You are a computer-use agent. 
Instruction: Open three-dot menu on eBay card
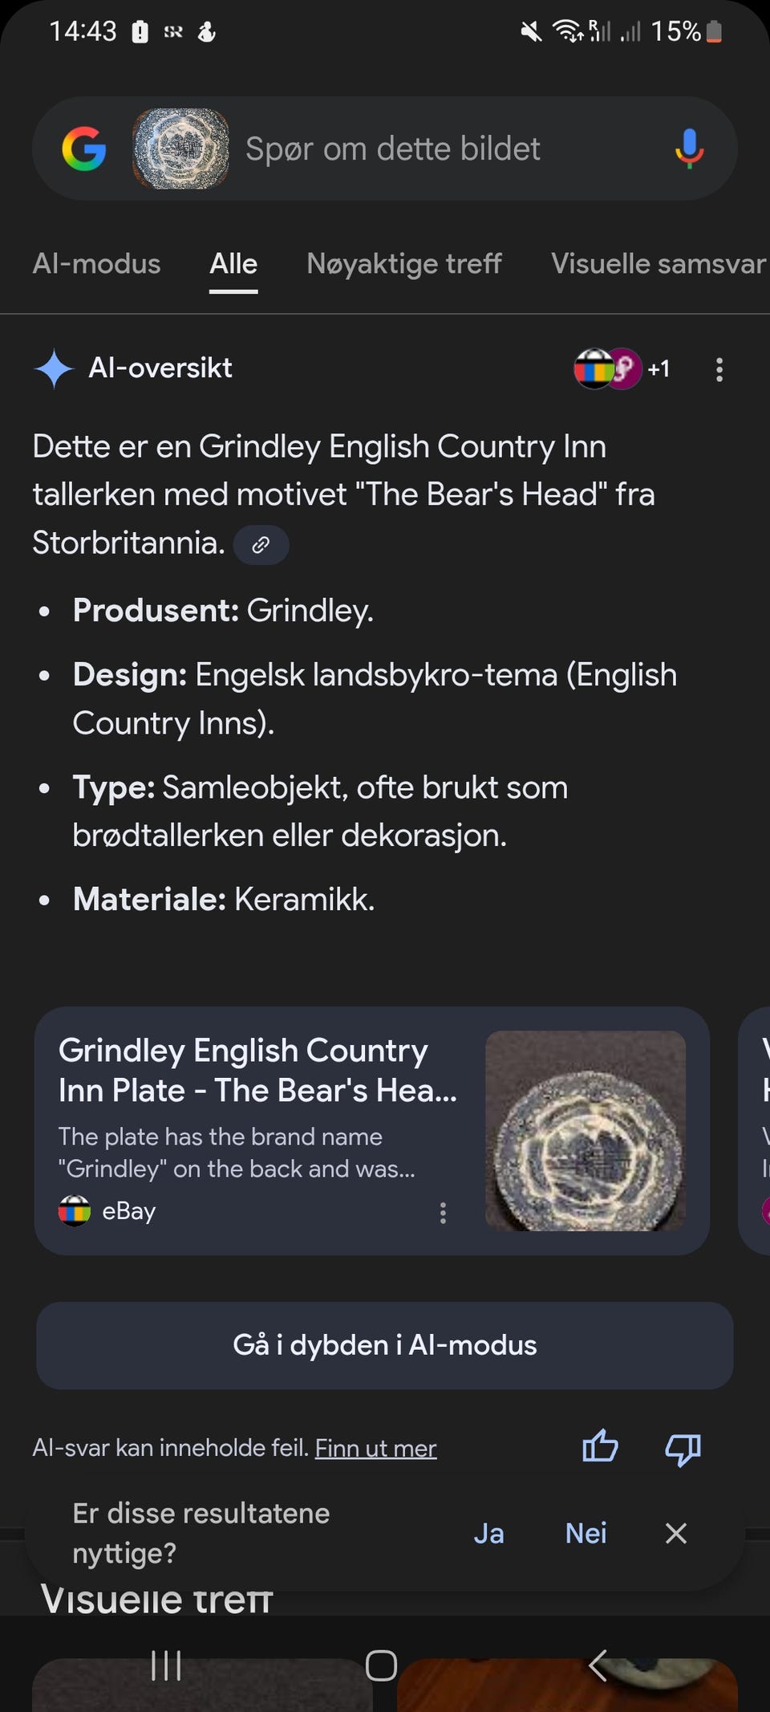click(x=443, y=1213)
